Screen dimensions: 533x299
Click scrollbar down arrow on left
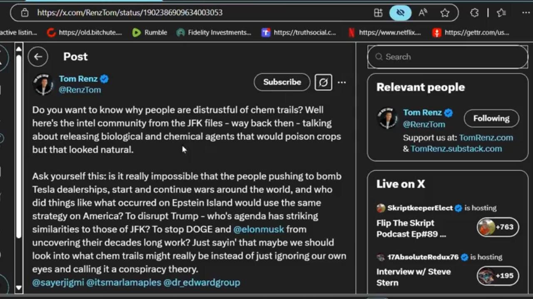pyautogui.click(x=19, y=287)
